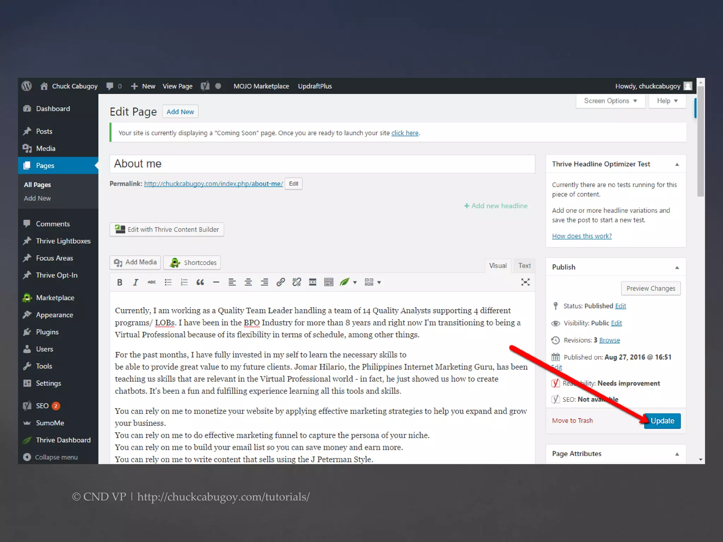Align text center
The width and height of the screenshot is (723, 542).
248,282
